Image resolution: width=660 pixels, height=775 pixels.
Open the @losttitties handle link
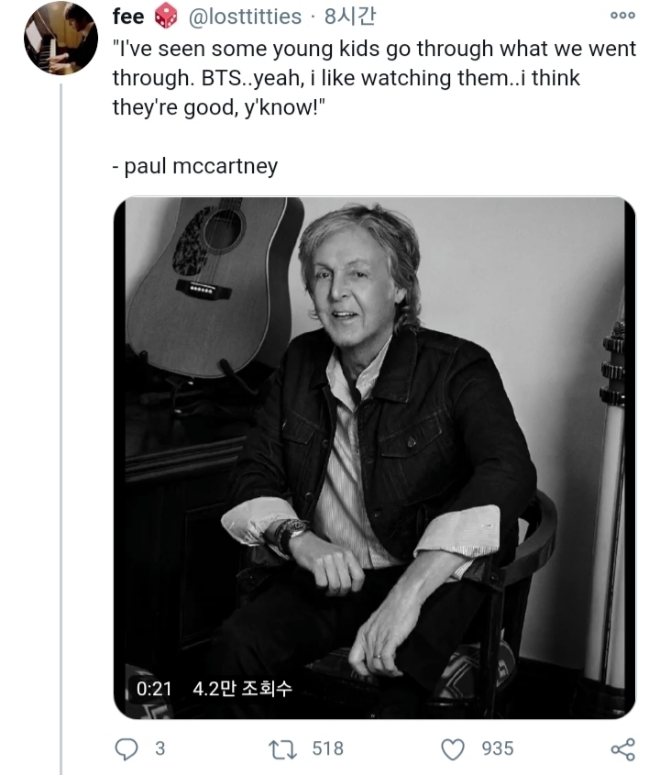tap(244, 17)
